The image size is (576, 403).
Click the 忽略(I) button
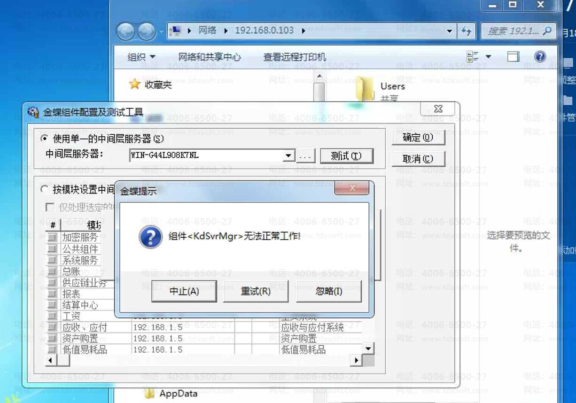[x=329, y=291]
